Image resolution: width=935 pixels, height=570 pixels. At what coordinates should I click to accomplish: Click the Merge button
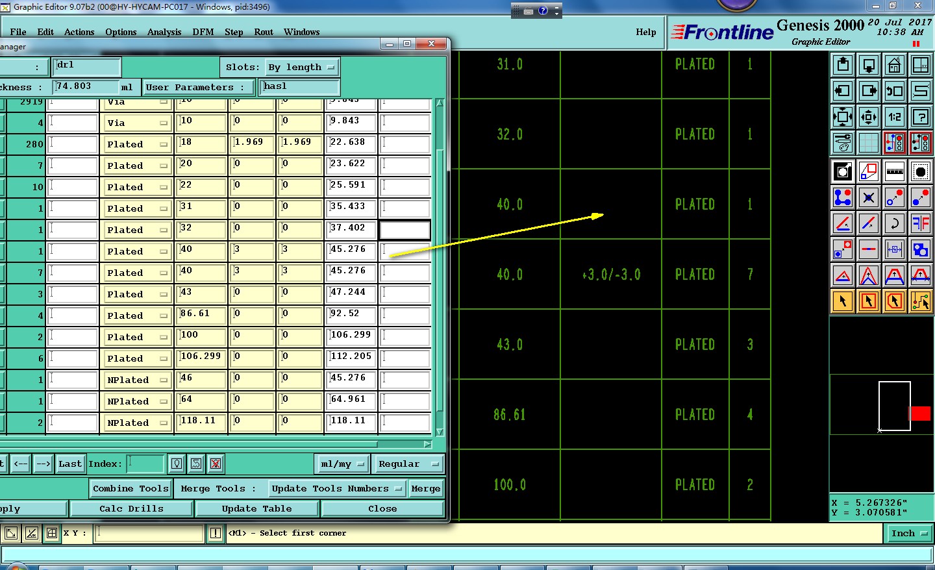point(426,488)
